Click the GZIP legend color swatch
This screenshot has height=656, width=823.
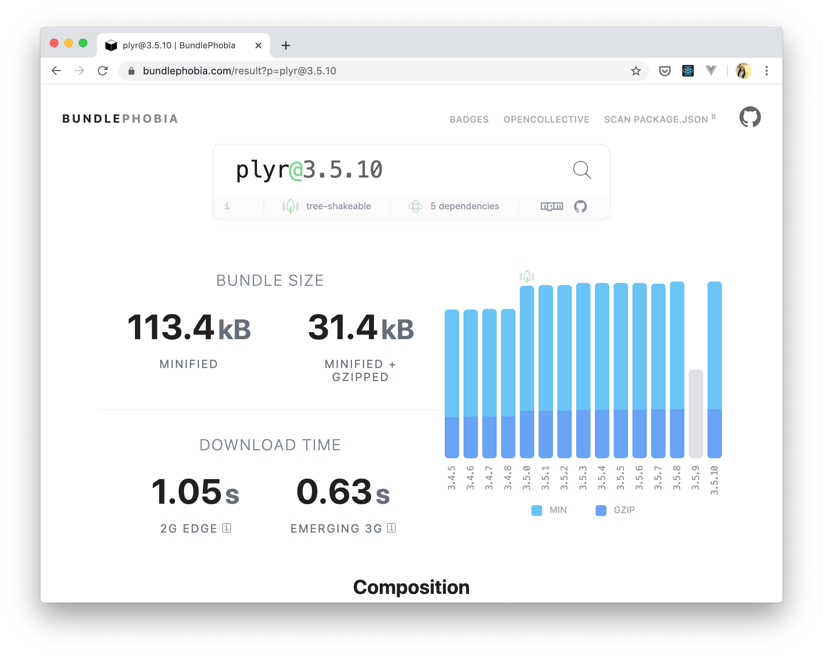pos(601,510)
